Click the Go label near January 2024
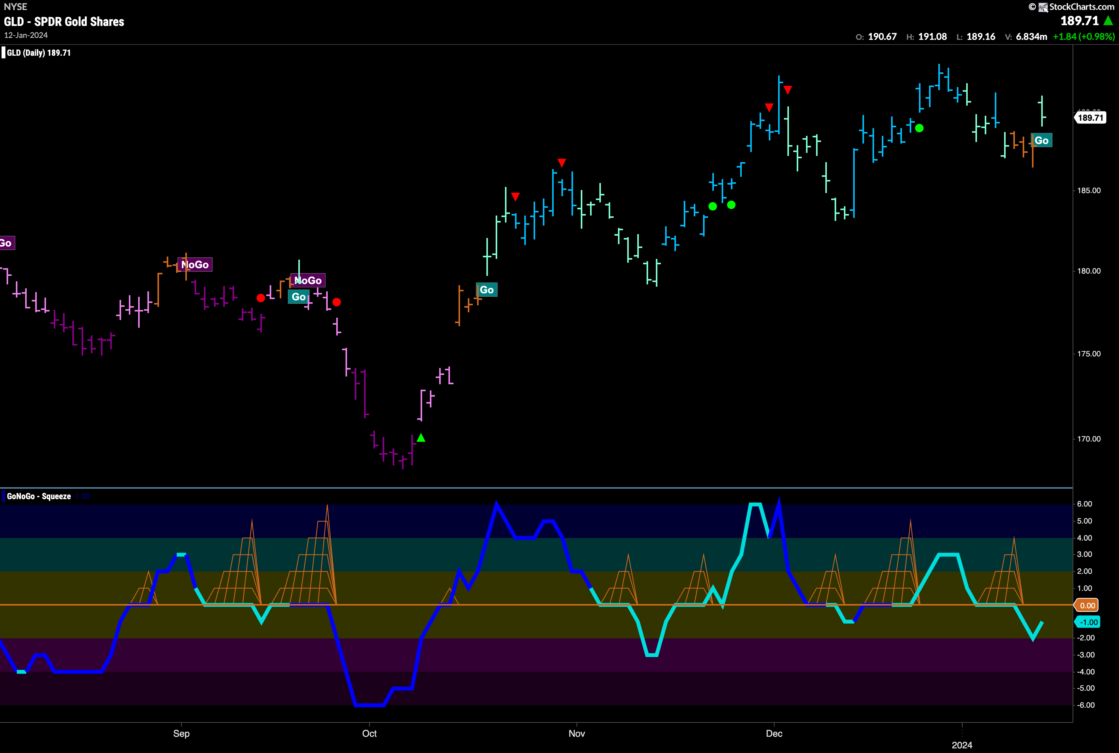The image size is (1119, 753). (1041, 140)
